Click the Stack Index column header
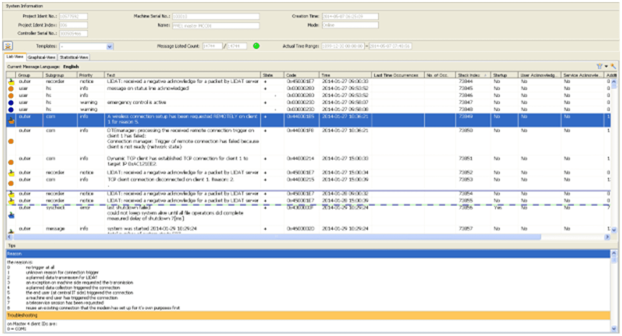622x336 pixels. (x=473, y=75)
